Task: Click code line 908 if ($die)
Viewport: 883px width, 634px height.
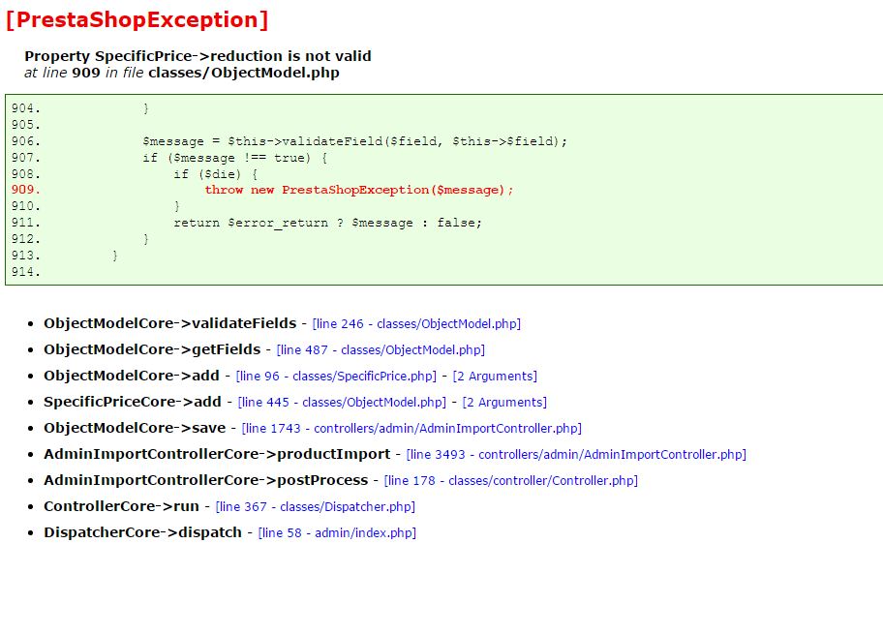Action: [216, 174]
